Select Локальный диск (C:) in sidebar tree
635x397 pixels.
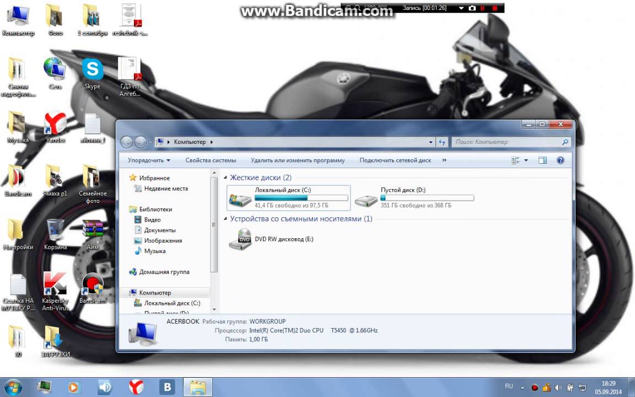(172, 303)
